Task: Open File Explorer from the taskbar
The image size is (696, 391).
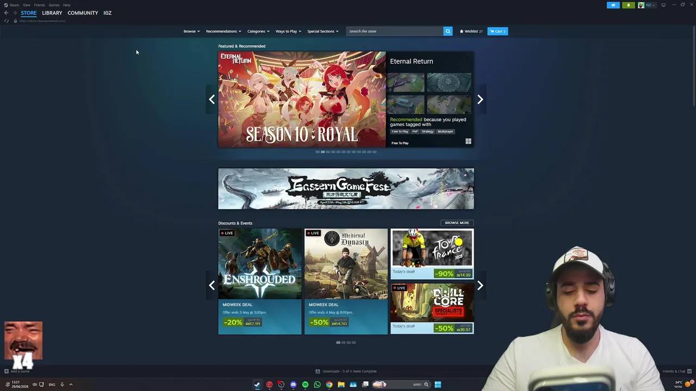Action: point(341,384)
